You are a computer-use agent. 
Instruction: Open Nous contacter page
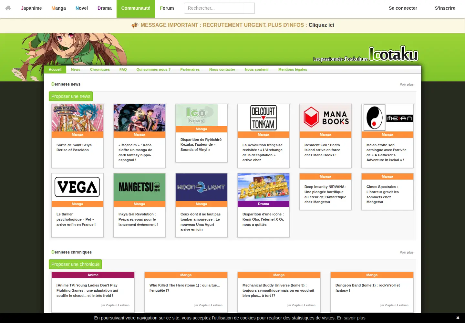[x=222, y=69]
